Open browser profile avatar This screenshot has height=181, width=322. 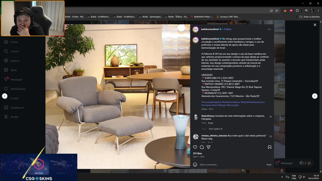tap(312, 11)
